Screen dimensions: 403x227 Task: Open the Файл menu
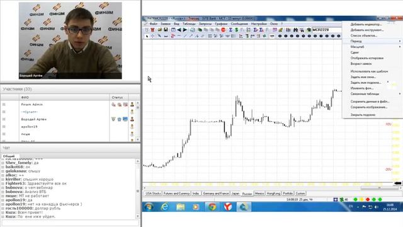coord(154,24)
